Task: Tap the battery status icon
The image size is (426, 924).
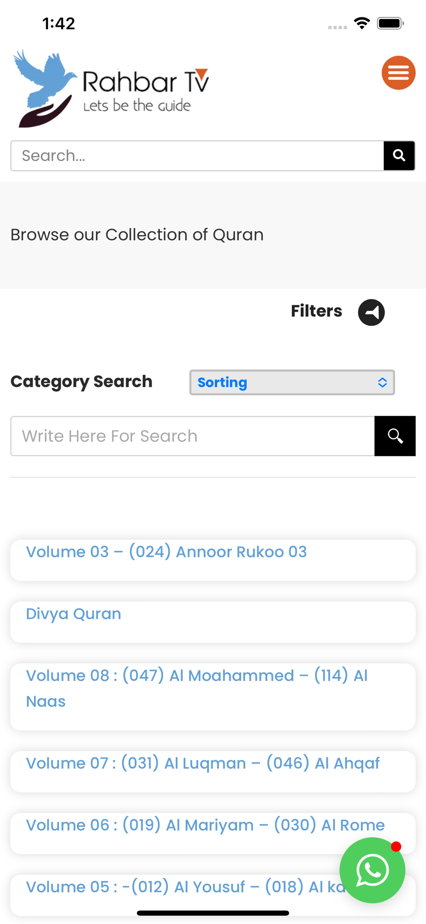Action: pos(390,23)
